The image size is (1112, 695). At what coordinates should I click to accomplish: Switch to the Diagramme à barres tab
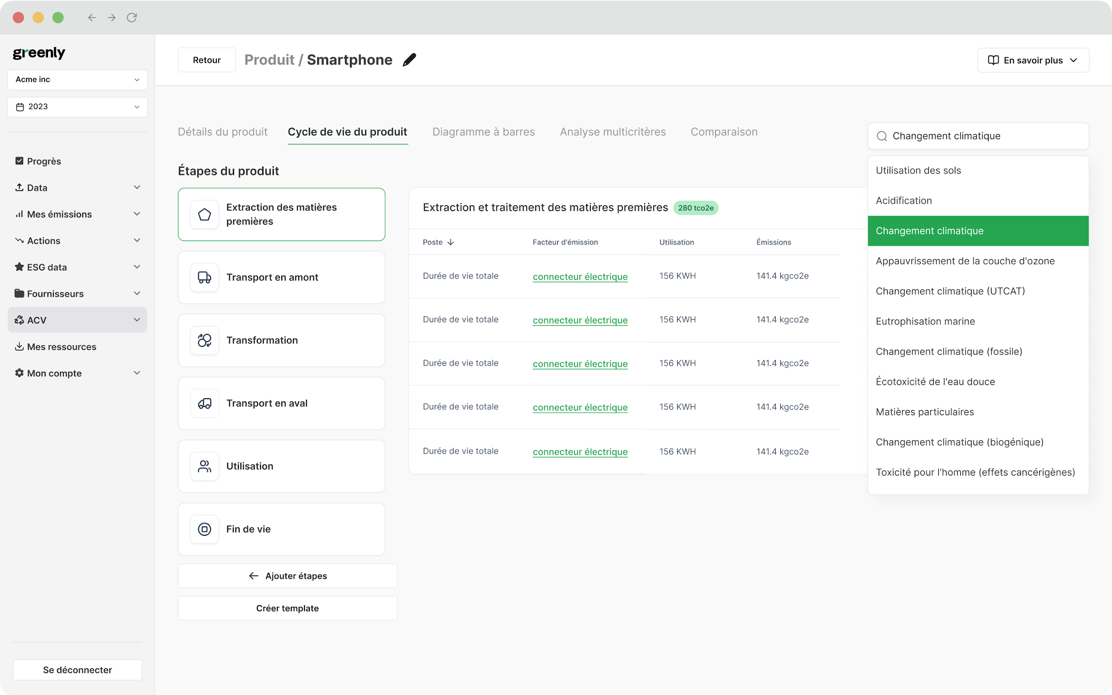pos(483,132)
